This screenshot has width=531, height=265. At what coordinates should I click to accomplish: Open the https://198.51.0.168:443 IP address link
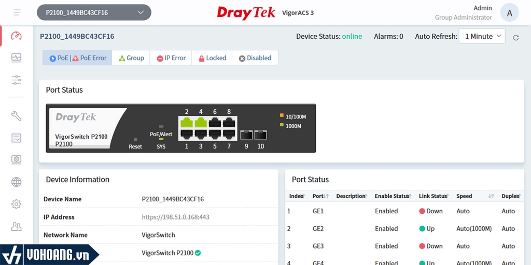[x=175, y=217]
